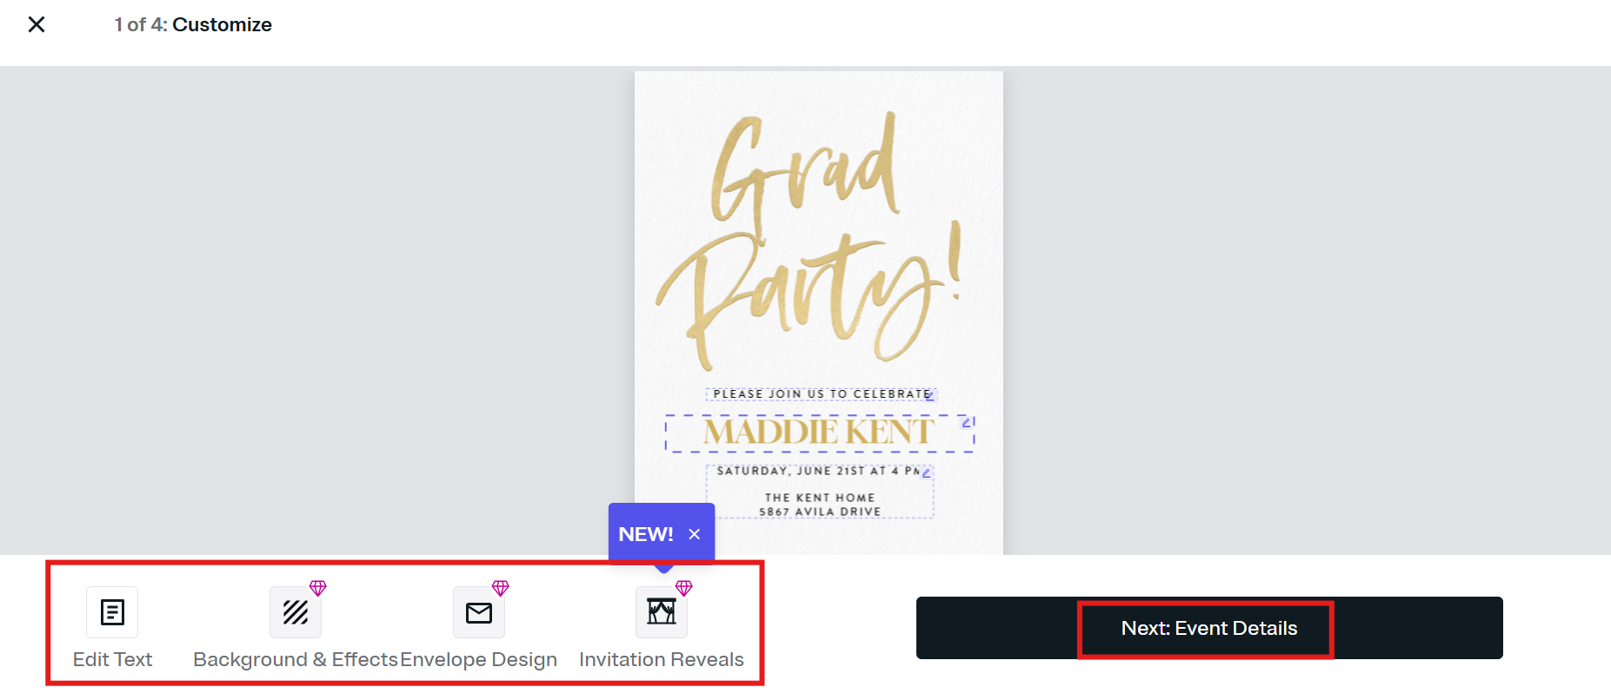The height and width of the screenshot is (700, 1611).
Task: Open the Background & Effects tool
Action: coord(296,612)
